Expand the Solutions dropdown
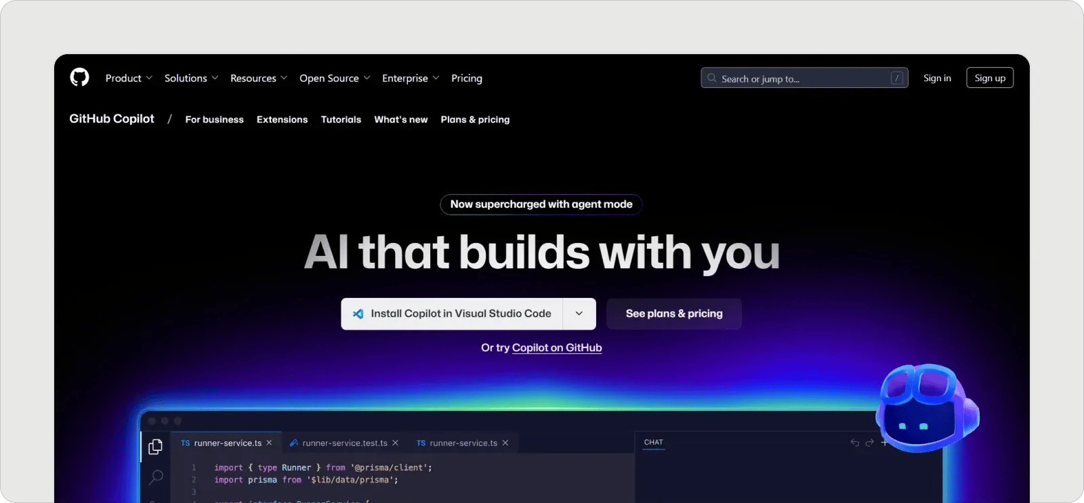 [191, 79]
